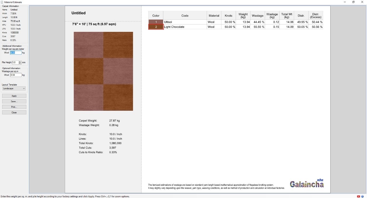
Task: Focus the Wool wastage per sq m field
Action: point(16,75)
